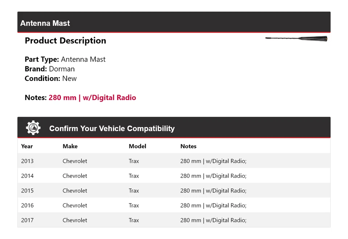Select the 2017 year cell
The height and width of the screenshot is (239, 348).
[27, 221]
